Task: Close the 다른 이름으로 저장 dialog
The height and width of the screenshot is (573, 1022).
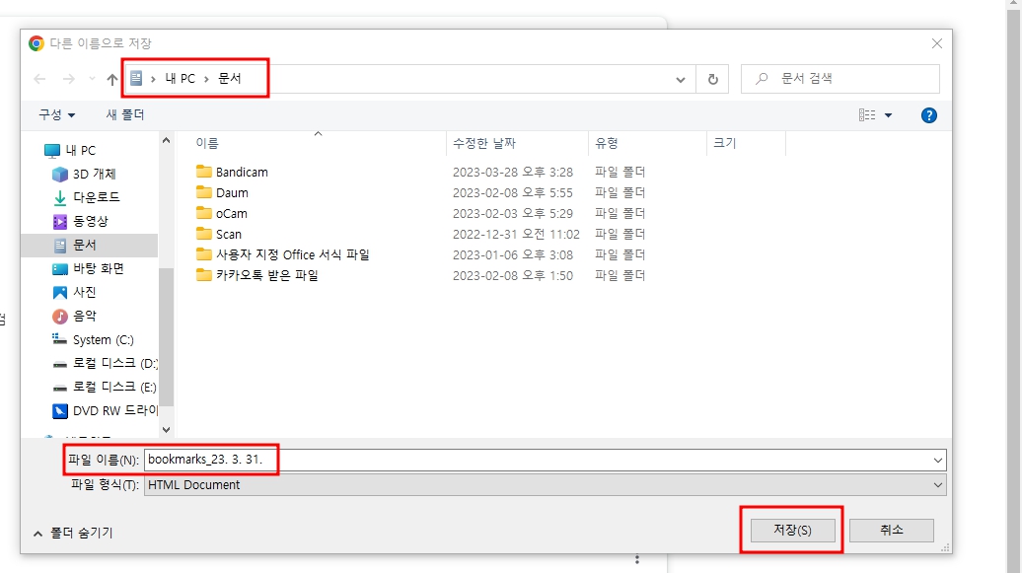Action: [937, 43]
